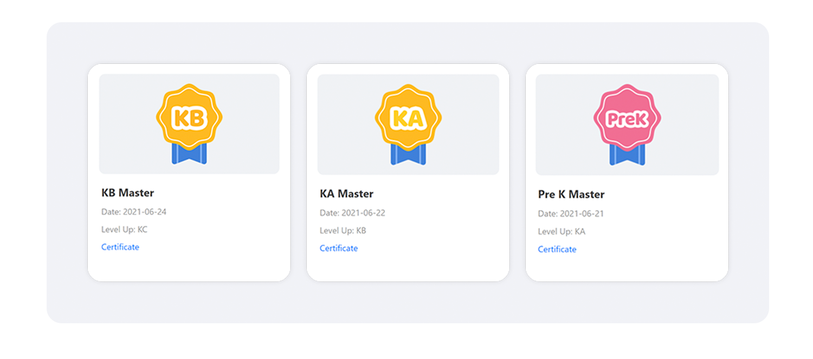The width and height of the screenshot is (813, 359).
Task: Click the gold KA badge icon
Action: point(408,118)
